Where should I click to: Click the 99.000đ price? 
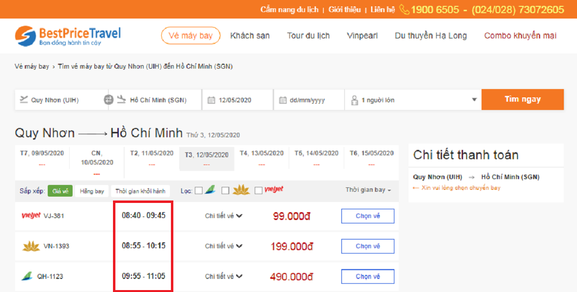(292, 216)
